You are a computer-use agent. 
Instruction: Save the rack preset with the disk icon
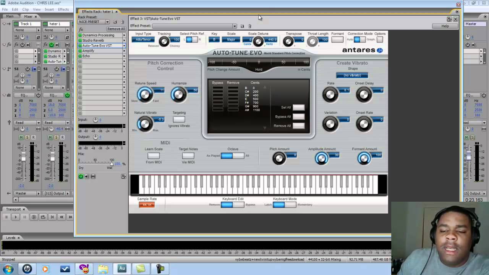click(115, 22)
